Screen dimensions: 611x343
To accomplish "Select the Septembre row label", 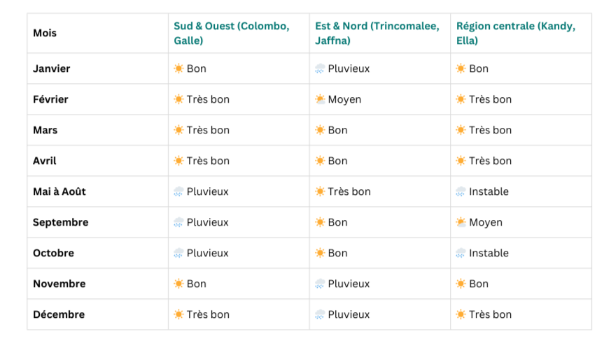I will [61, 222].
